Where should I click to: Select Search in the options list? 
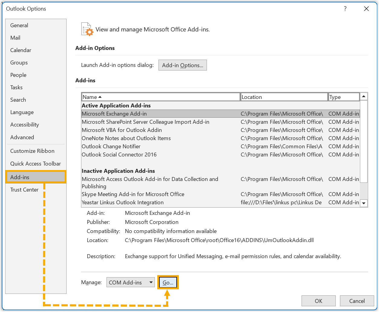(36, 100)
